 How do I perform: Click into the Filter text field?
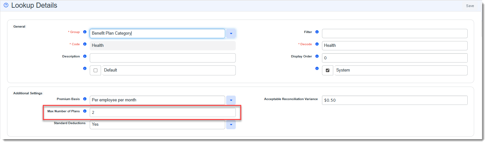[x=394, y=33]
